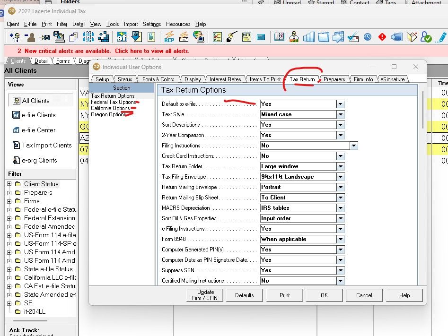This screenshot has width=448, height=336.
Task: Expand the Firms filter folder
Action: (x=9, y=201)
